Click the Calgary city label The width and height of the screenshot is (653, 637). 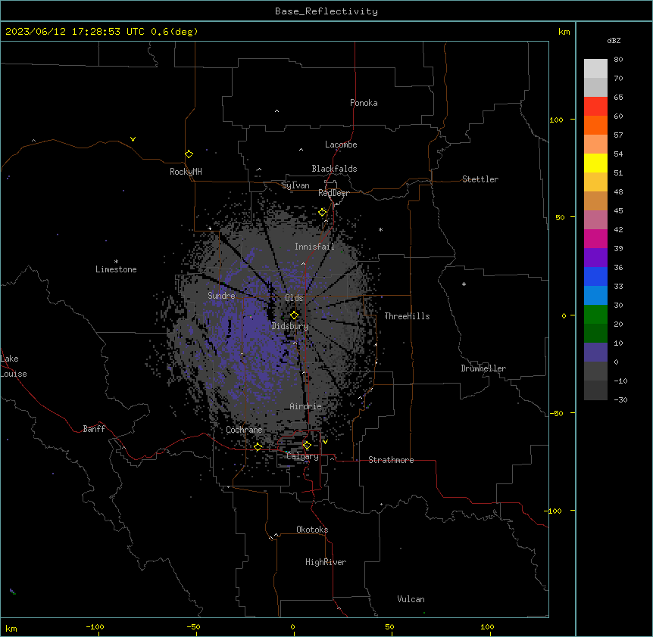pyautogui.click(x=303, y=456)
